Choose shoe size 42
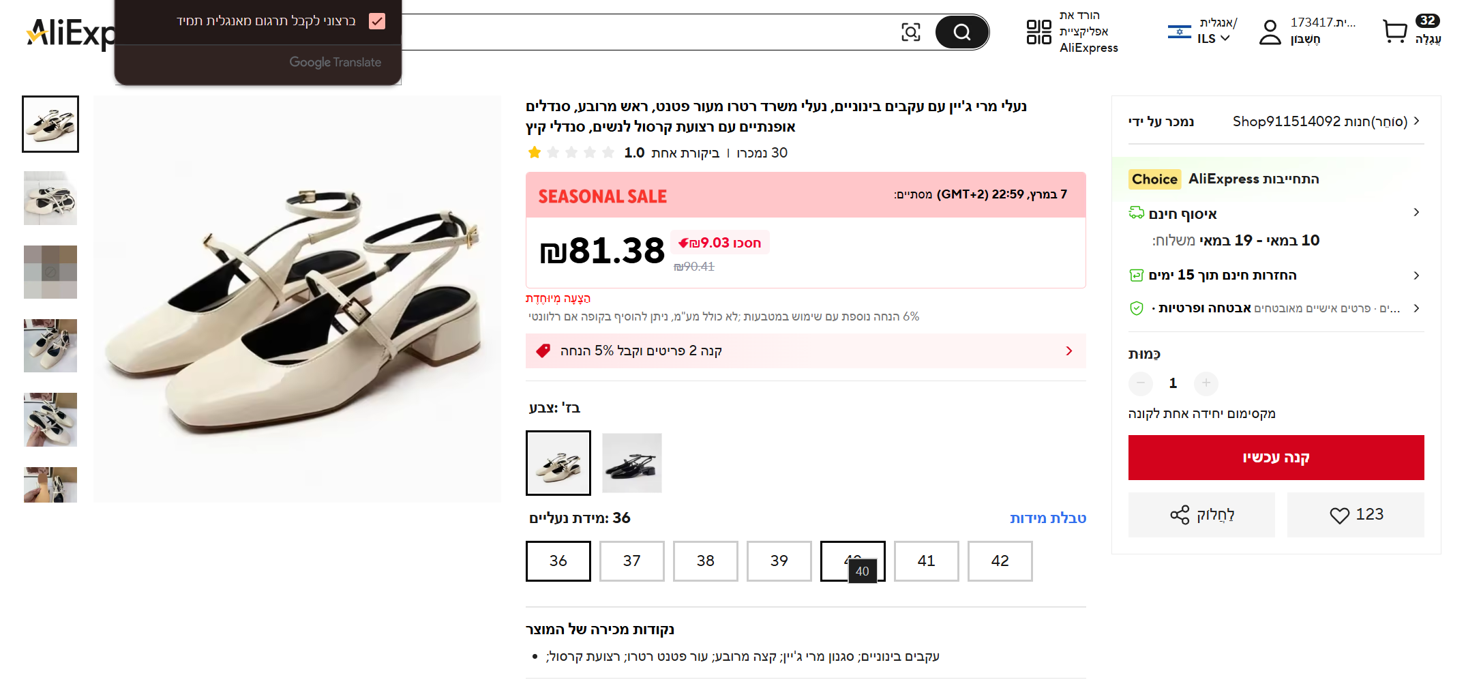 pyautogui.click(x=1000, y=561)
